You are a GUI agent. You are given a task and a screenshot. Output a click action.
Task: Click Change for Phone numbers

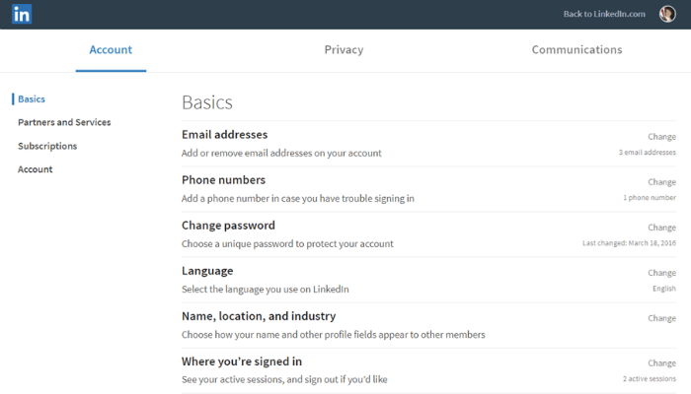coord(661,182)
